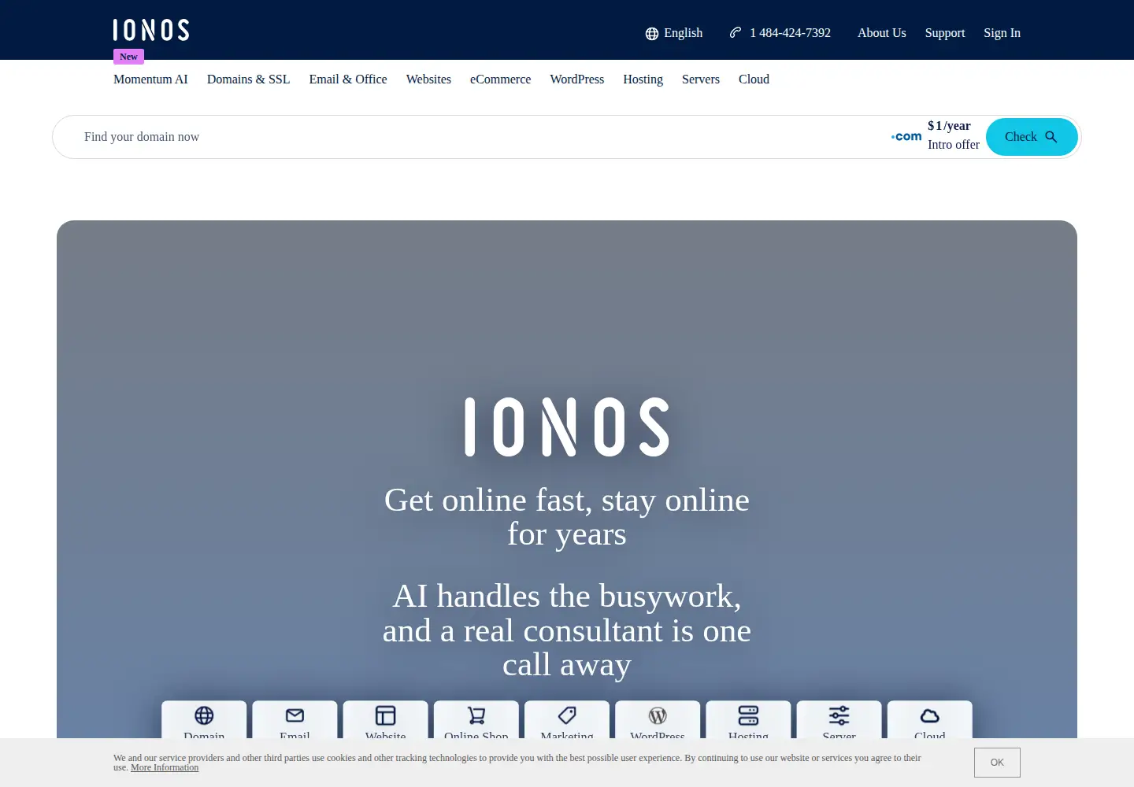1134x787 pixels.
Task: Open the Domains & SSL menu
Action: pos(248,79)
